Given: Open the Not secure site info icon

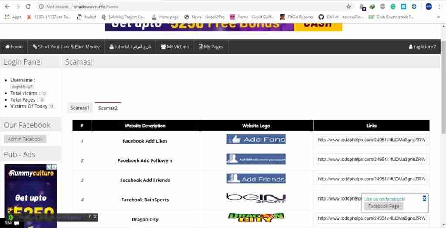Looking at the screenshot, I should pos(41,7).
